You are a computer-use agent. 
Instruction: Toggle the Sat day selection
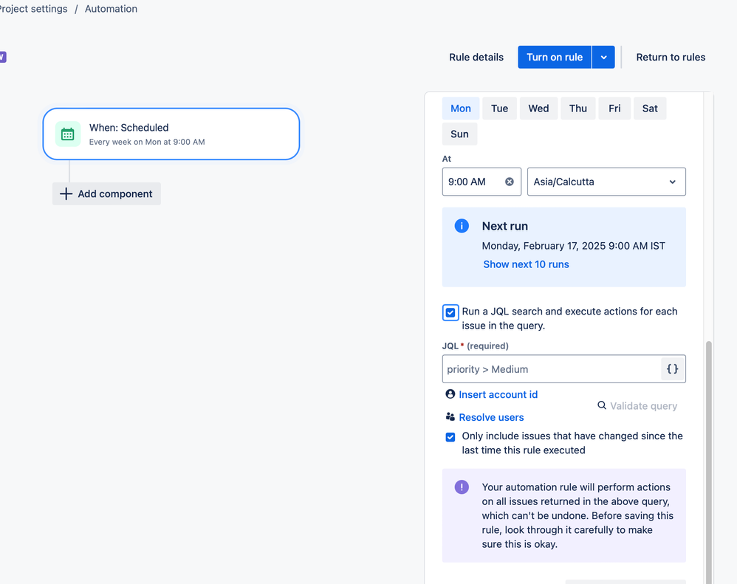pyautogui.click(x=650, y=109)
